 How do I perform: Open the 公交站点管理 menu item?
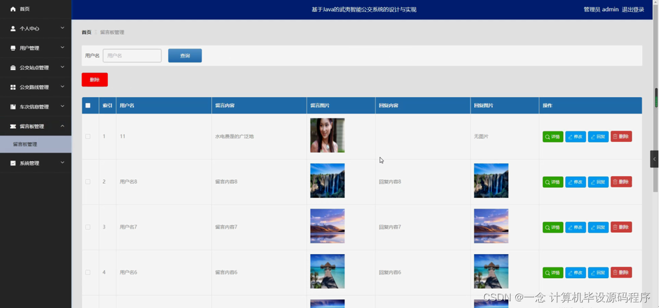coord(36,67)
